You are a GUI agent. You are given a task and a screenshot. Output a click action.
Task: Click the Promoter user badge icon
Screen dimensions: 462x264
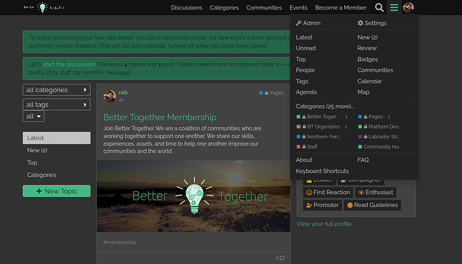coord(309,205)
